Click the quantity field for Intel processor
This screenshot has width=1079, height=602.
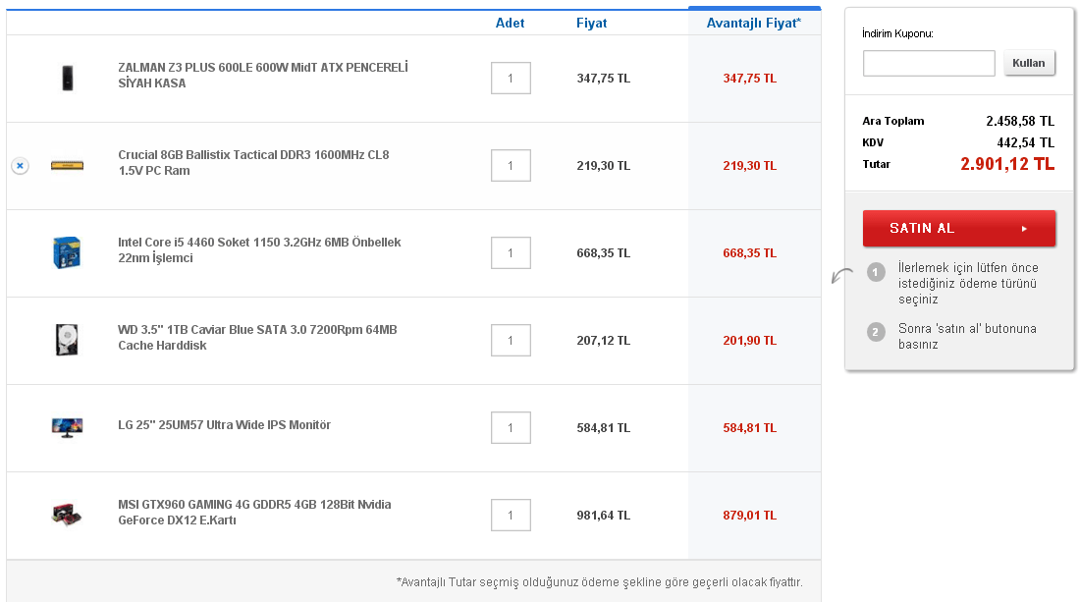tap(511, 253)
